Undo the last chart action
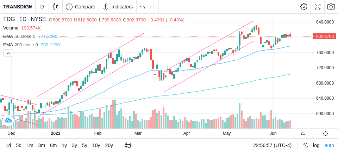The height and width of the screenshot is (152, 338). [x=142, y=7]
